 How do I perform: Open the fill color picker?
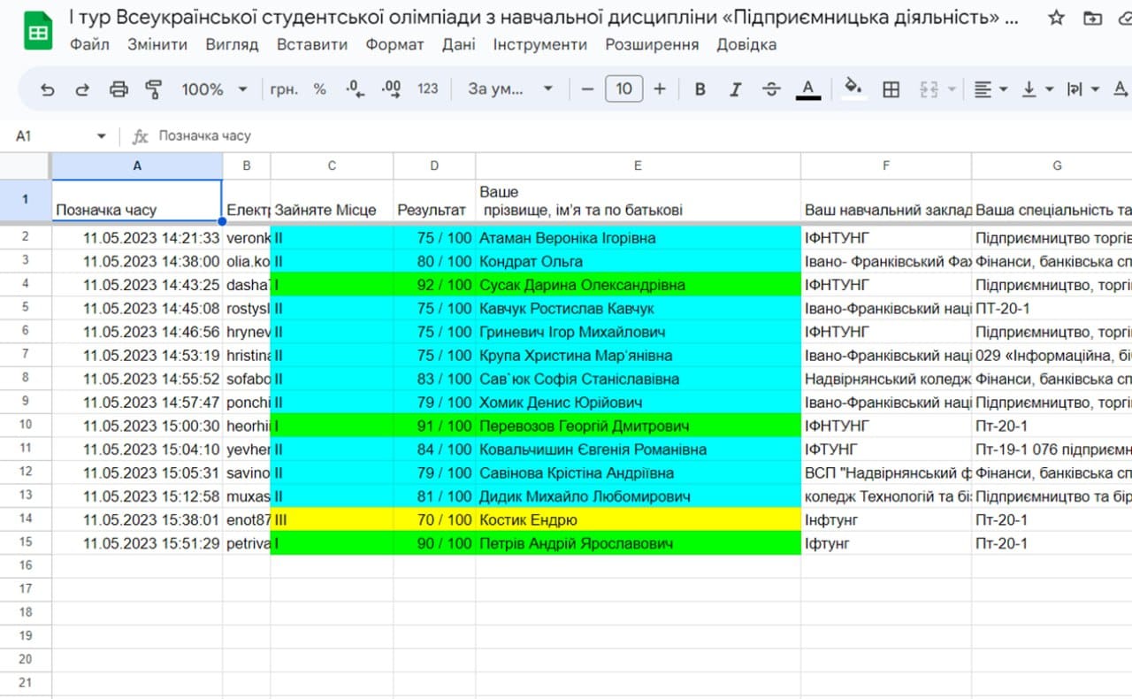[853, 88]
